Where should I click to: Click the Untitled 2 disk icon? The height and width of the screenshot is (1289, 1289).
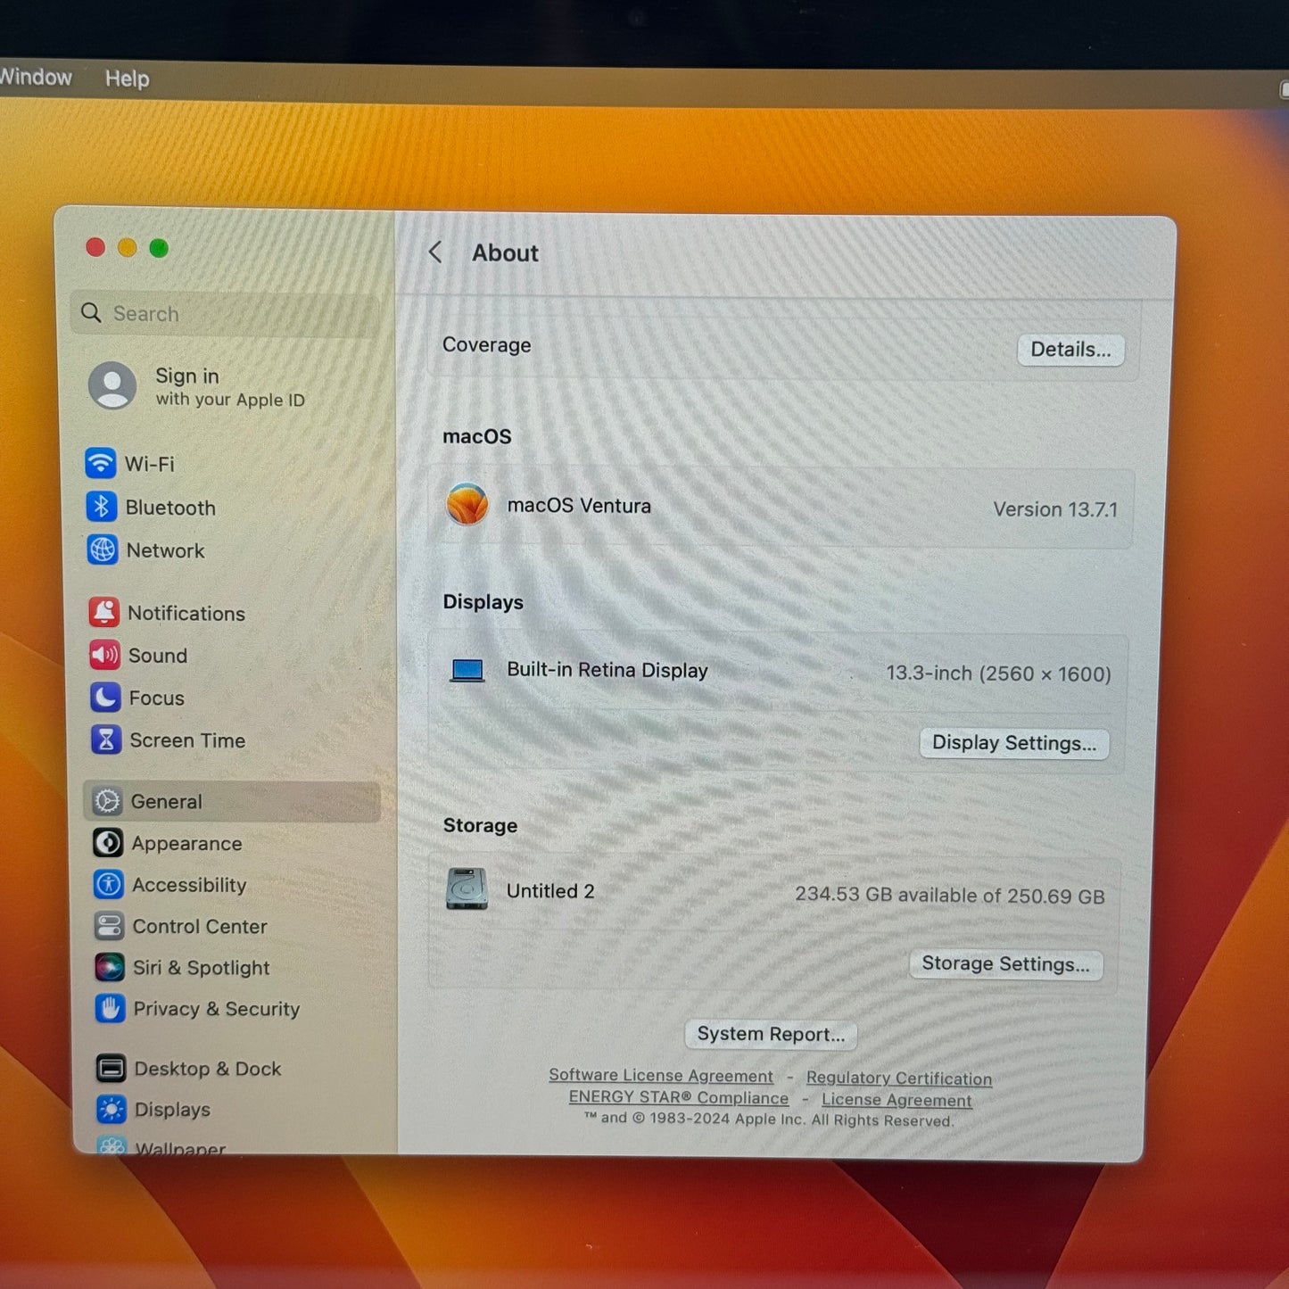point(467,888)
